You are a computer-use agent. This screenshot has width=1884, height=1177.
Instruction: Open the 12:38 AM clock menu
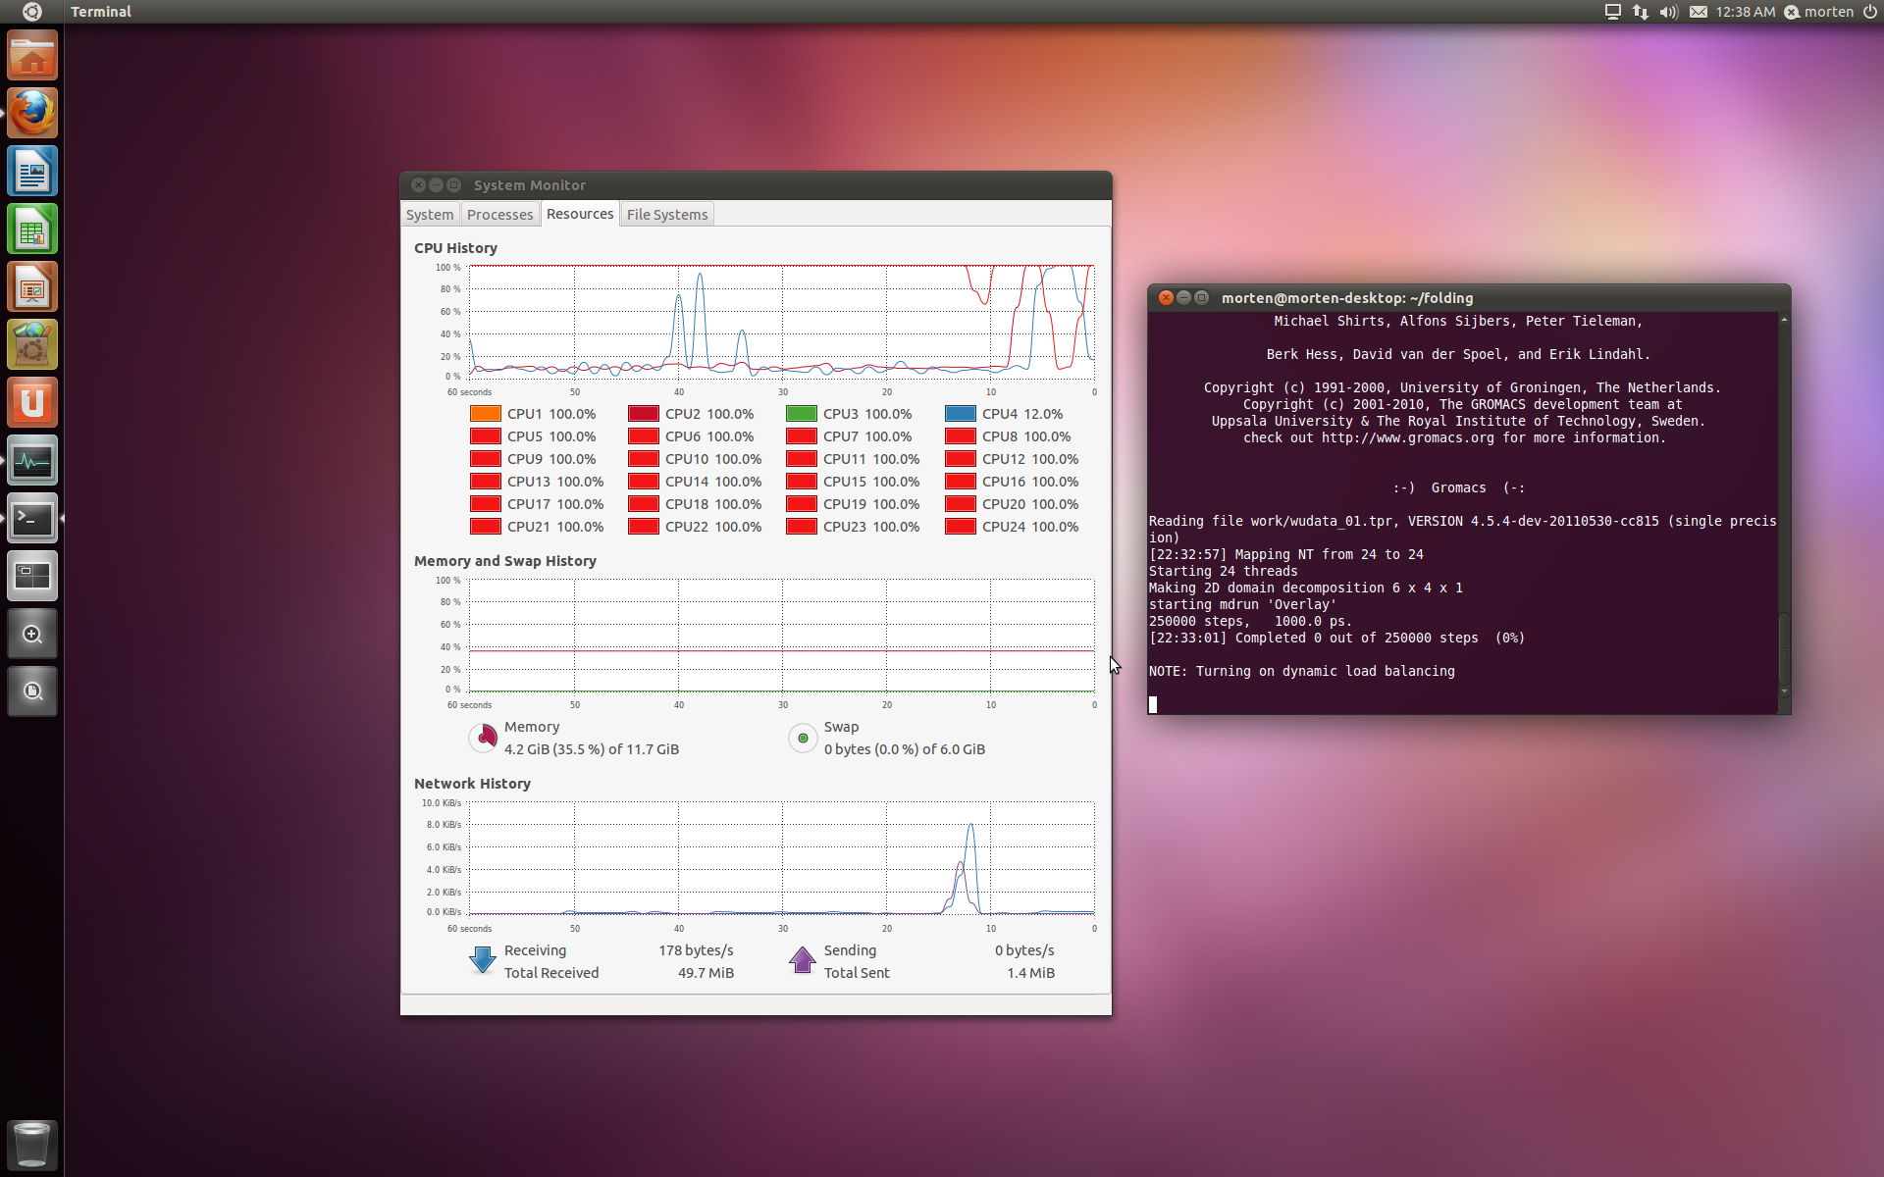(x=1745, y=12)
